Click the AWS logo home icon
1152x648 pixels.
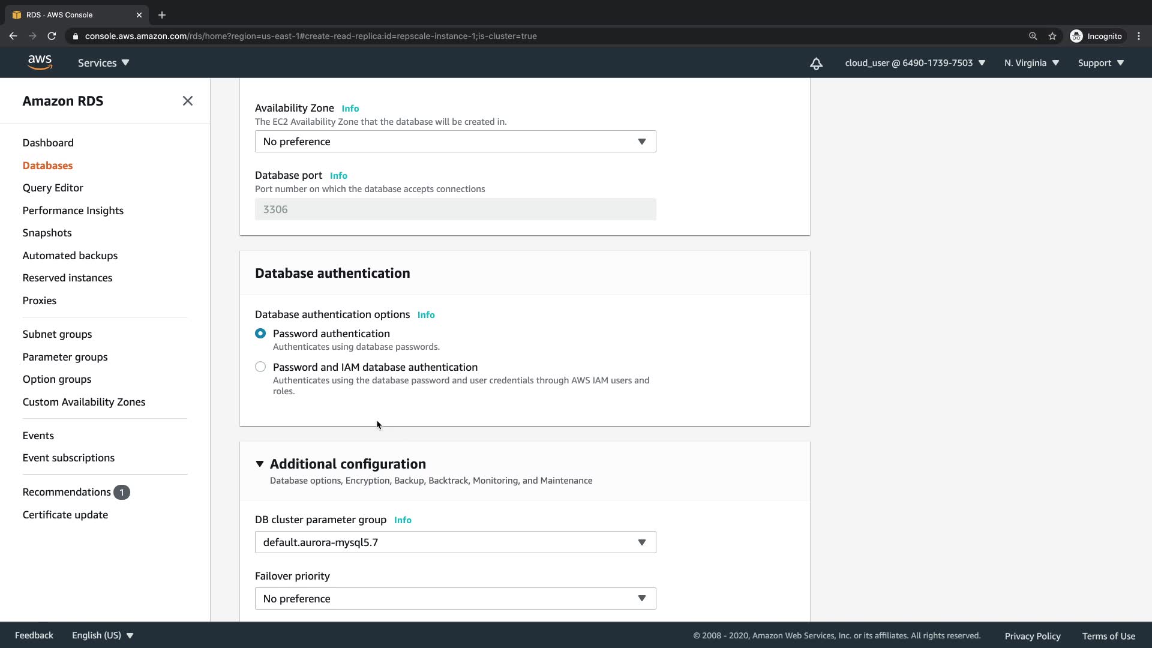click(x=40, y=62)
